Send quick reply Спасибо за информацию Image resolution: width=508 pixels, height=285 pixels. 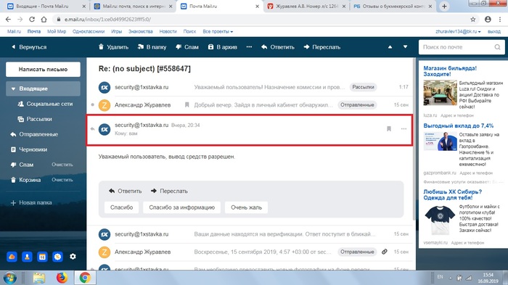[181, 207]
